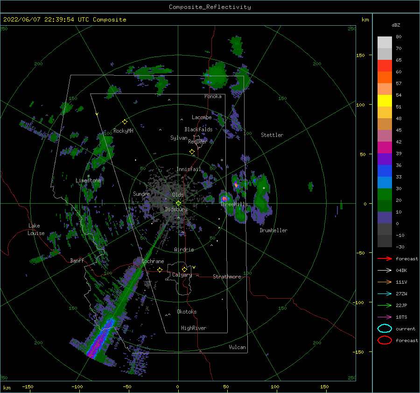The height and width of the screenshot is (393, 420).
Task: Click the Airdrie city label
Action: click(x=184, y=250)
